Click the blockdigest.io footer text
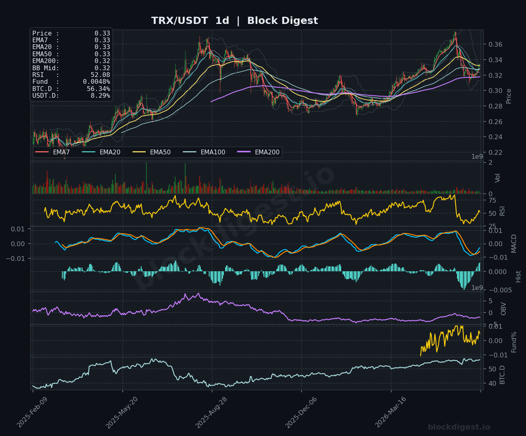The width and height of the screenshot is (526, 436). point(459,427)
